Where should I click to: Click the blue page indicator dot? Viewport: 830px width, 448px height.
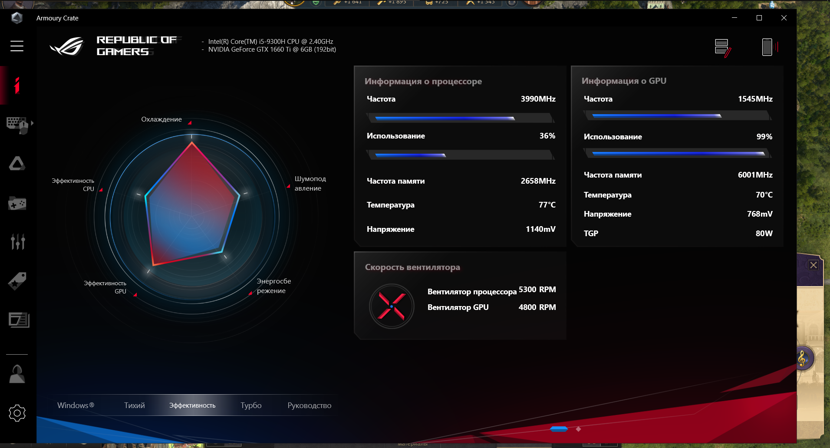[x=559, y=429]
